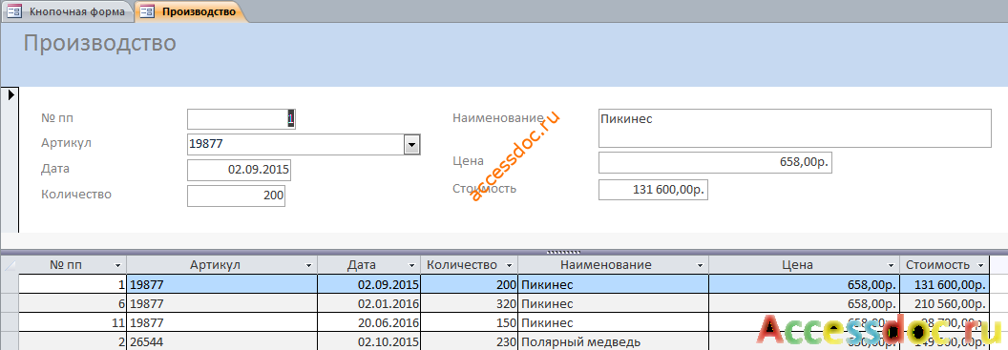The width and height of the screenshot is (1008, 350).
Task: Open the Стоимость column filter dropdown
Action: pyautogui.click(x=980, y=265)
